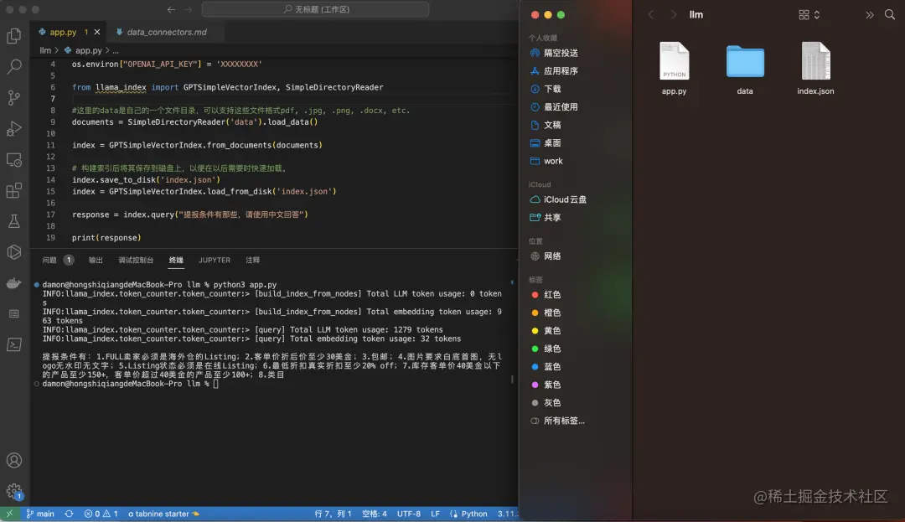The height and width of the screenshot is (522, 905).
Task: Click the workspace search command center
Action: click(315, 9)
